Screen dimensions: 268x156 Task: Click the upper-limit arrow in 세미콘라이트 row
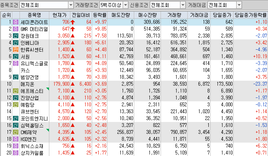pyautogui.click(x=73, y=22)
